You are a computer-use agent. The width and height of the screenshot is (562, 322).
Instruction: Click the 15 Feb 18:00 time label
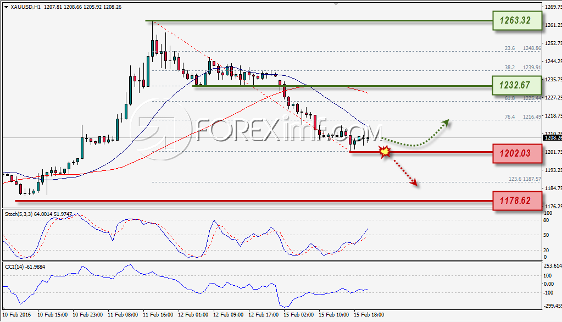pyautogui.click(x=369, y=315)
